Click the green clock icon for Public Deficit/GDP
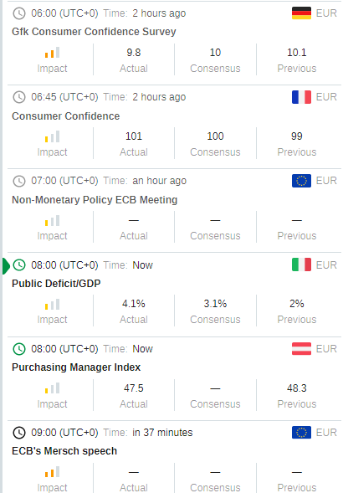This screenshot has width=343, height=493. pyautogui.click(x=19, y=264)
